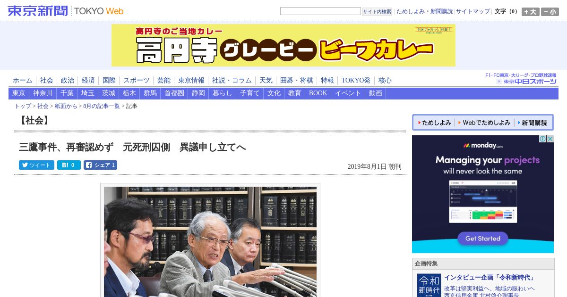
Task: Open the 社会 menu section
Action: pos(47,81)
